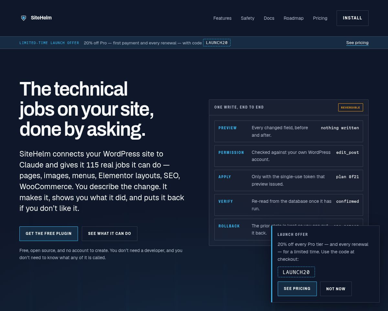Go to the Safety nav link
388x311 pixels.
pos(248,18)
